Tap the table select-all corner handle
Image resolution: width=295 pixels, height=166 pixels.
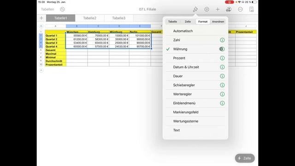coord(41,26)
